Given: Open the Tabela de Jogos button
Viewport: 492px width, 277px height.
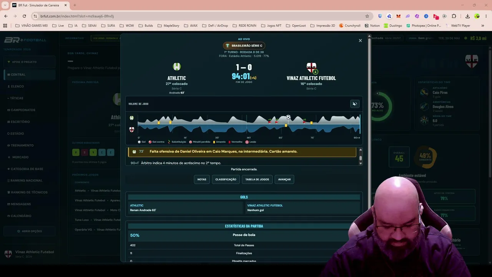Looking at the screenshot, I should pos(257,179).
